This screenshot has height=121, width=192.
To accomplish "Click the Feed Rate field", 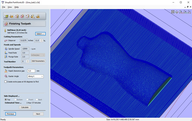I will (25, 53).
